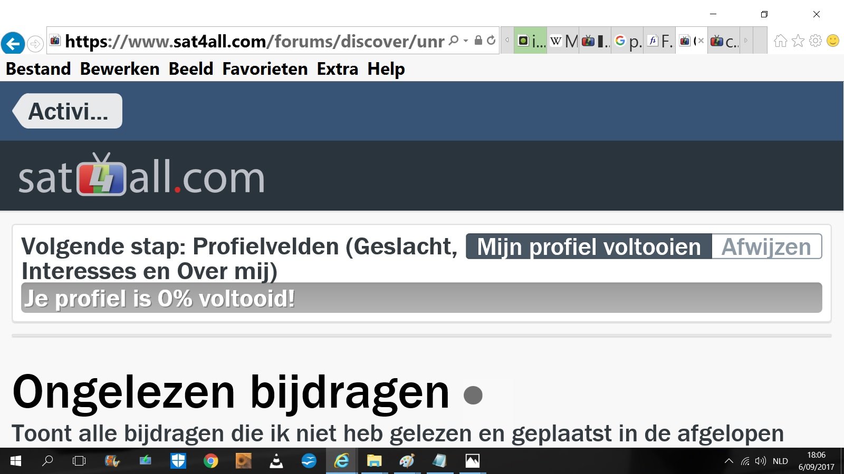844x474 pixels.
Task: Restore down the browser window
Action: click(764, 14)
